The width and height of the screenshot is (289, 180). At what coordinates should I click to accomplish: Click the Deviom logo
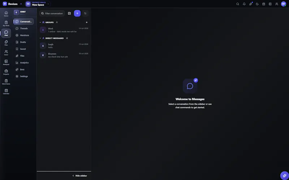click(x=5, y=4)
